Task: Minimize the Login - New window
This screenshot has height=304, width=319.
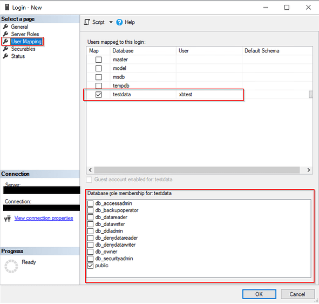Action: pos(266,8)
